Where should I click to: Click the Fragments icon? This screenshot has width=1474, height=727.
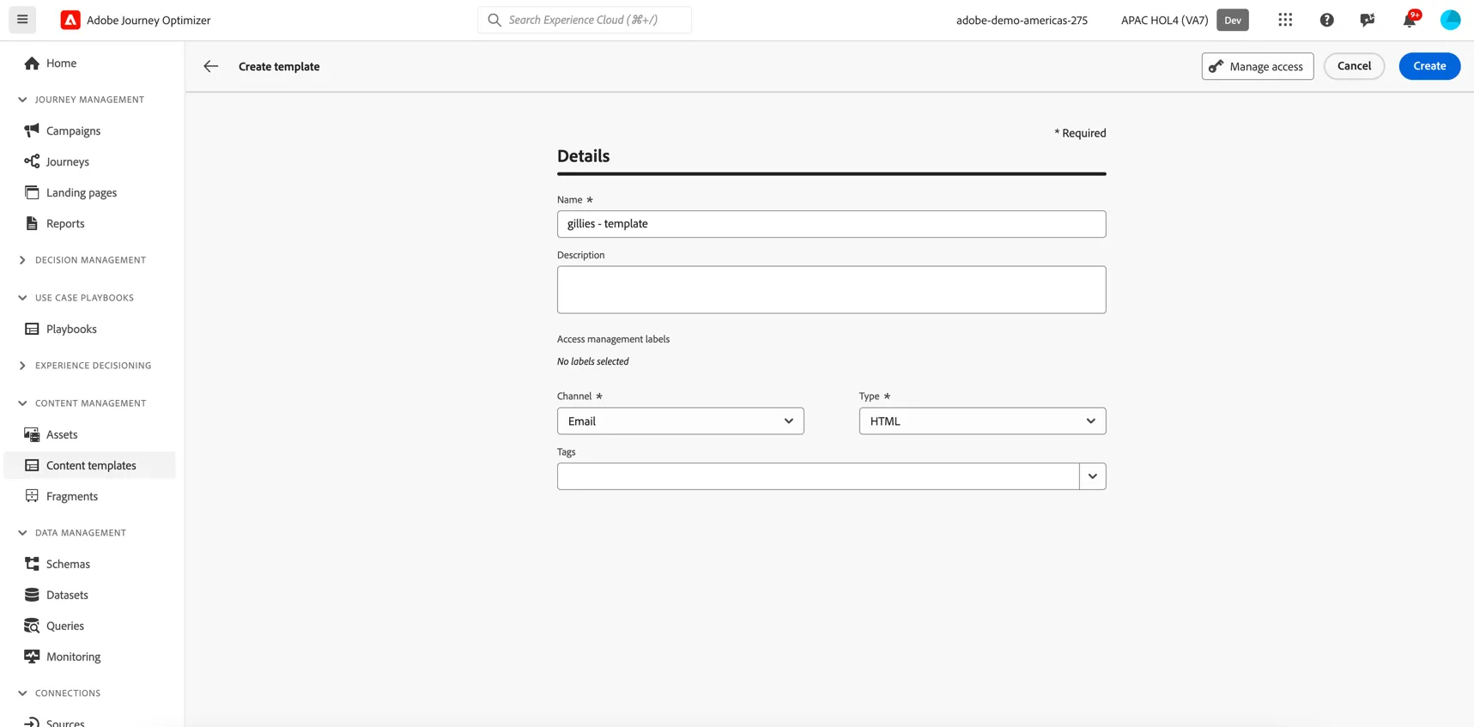coord(32,496)
